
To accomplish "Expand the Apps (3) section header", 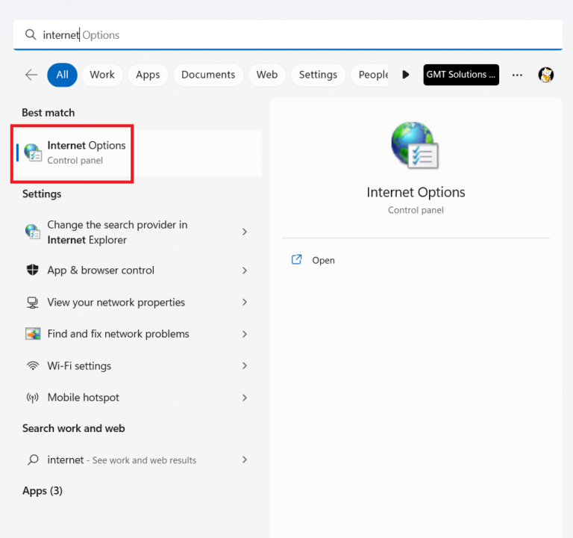I will (x=43, y=490).
